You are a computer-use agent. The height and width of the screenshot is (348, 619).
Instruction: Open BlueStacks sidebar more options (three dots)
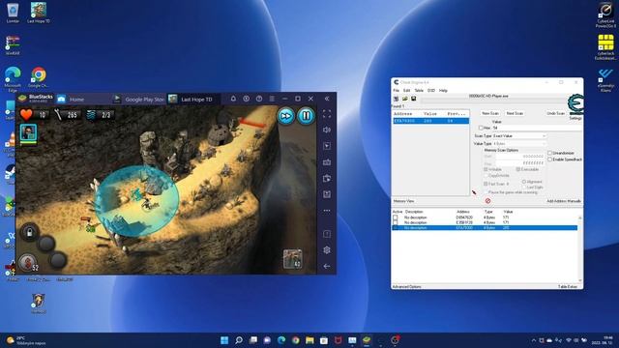[327, 211]
